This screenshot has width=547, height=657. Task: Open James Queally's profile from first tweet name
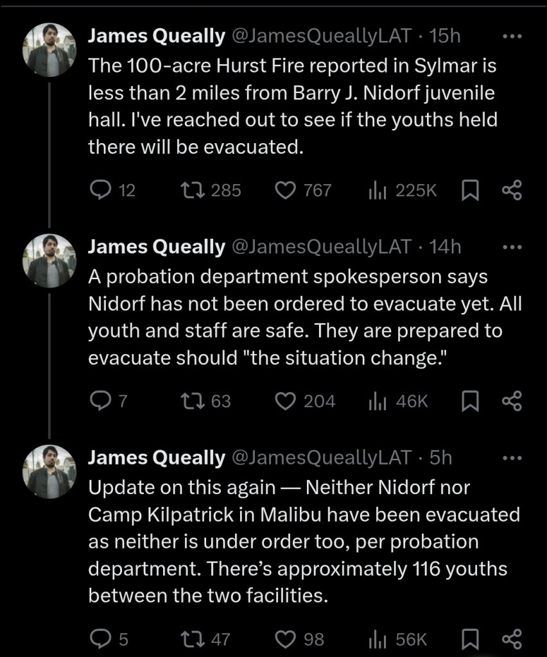point(156,36)
